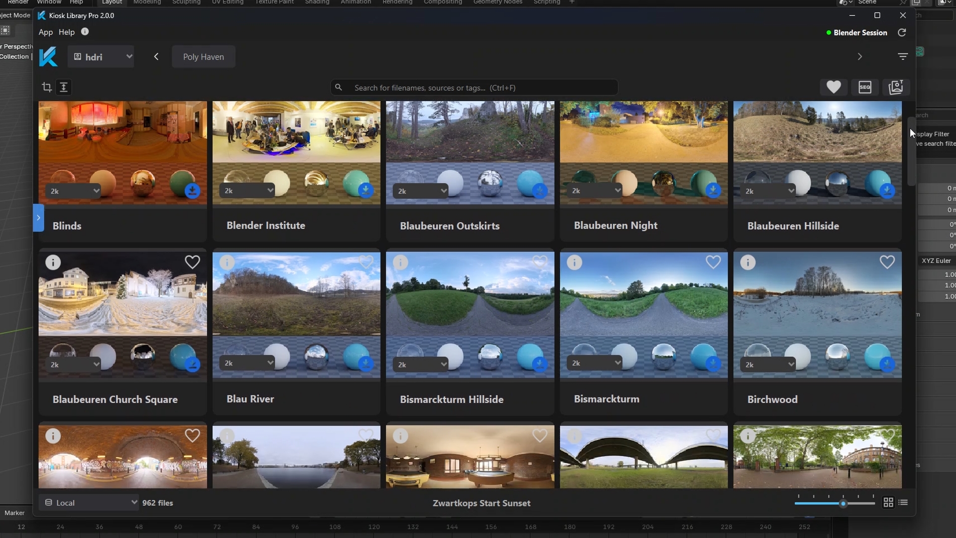Screen dimensions: 956x538
Task: Click the filter list icon
Action: click(x=903, y=57)
